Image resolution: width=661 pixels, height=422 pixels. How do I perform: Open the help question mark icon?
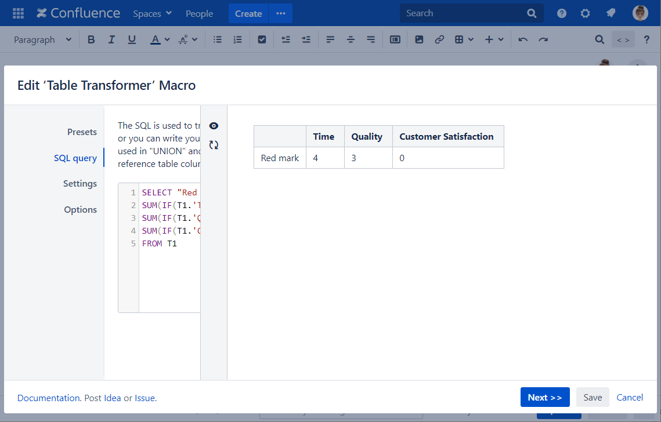(562, 13)
